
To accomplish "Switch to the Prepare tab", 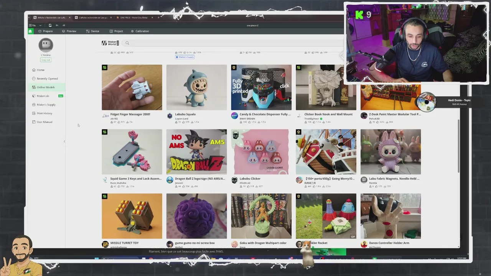I will pyautogui.click(x=46, y=31).
